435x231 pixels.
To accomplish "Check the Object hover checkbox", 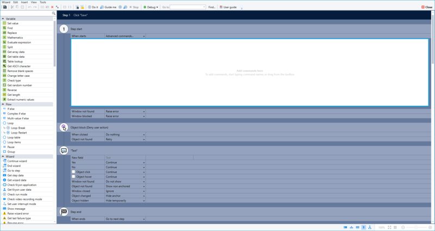I will click(x=73, y=177).
